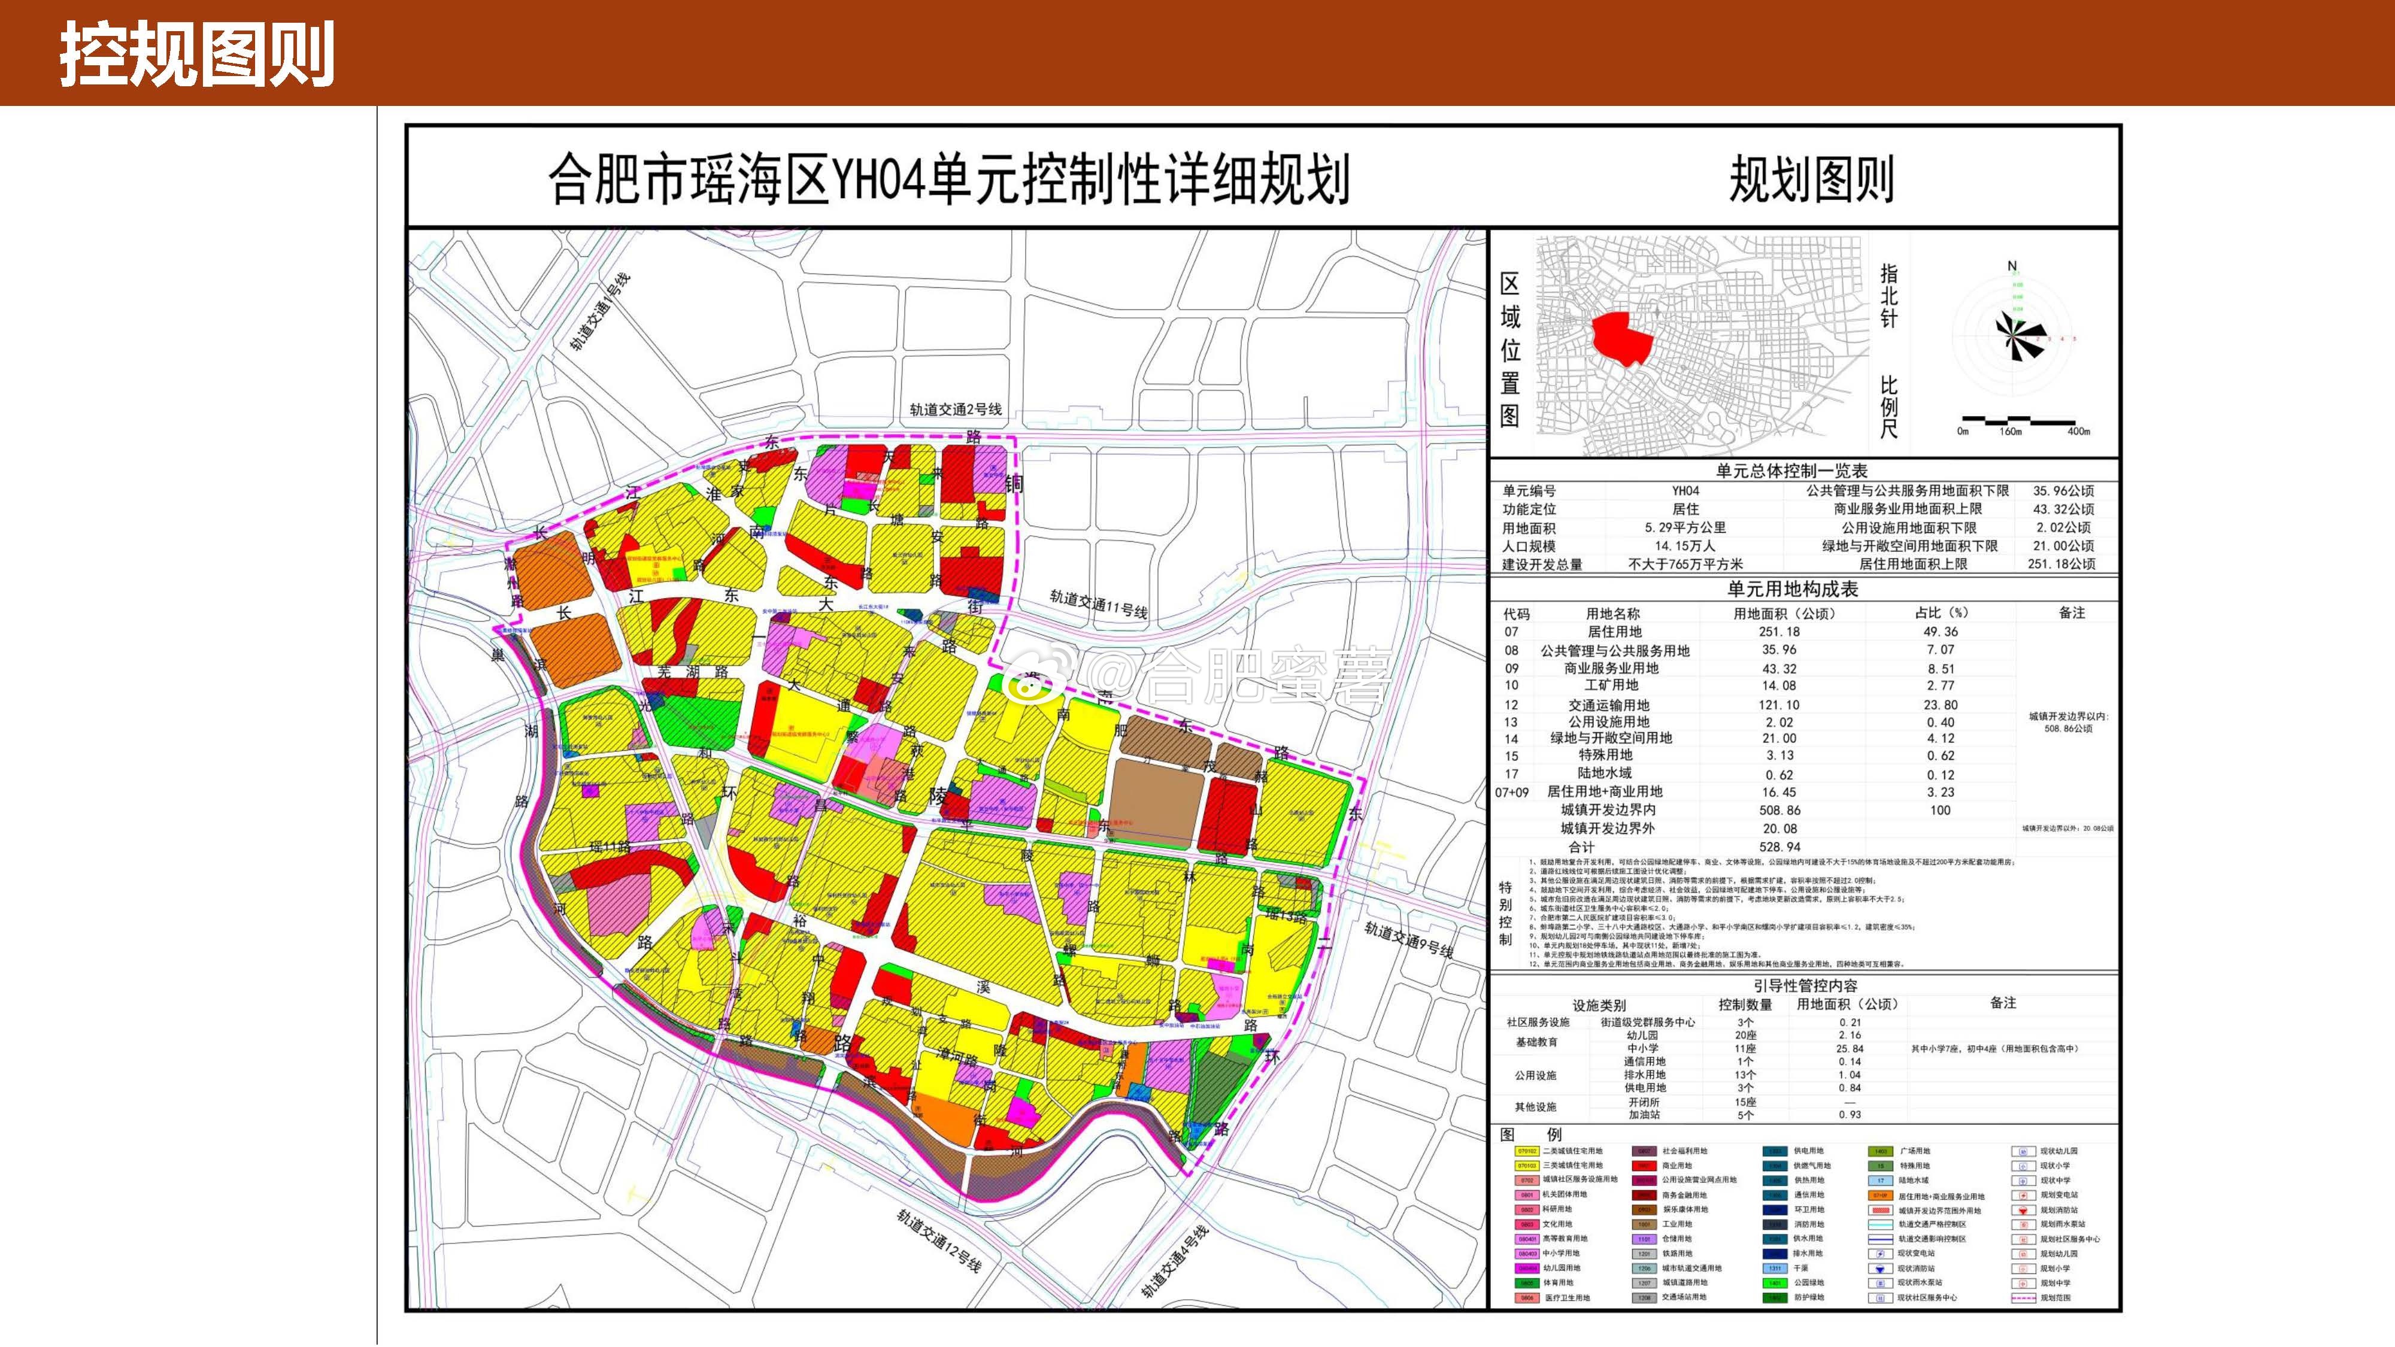Click the 528.94 total area cell
Screen dimensions: 2395x1347
point(1779,847)
